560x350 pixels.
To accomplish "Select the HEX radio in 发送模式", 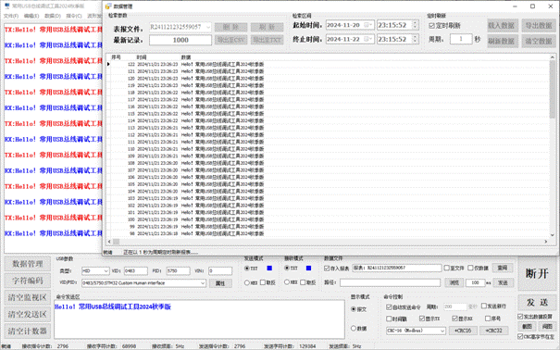I will 247,282.
